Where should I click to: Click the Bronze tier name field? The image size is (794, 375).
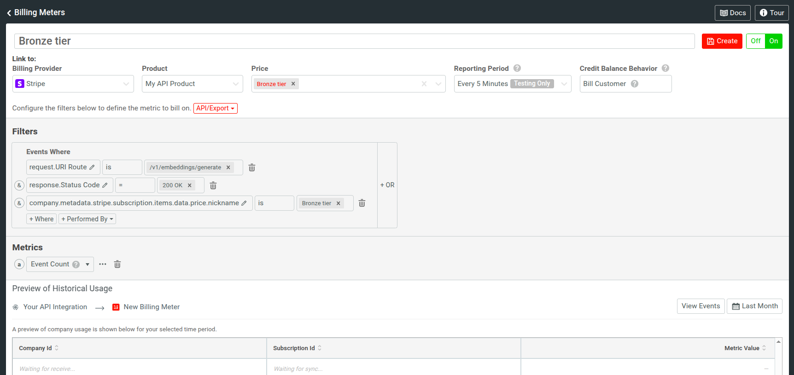pos(354,41)
